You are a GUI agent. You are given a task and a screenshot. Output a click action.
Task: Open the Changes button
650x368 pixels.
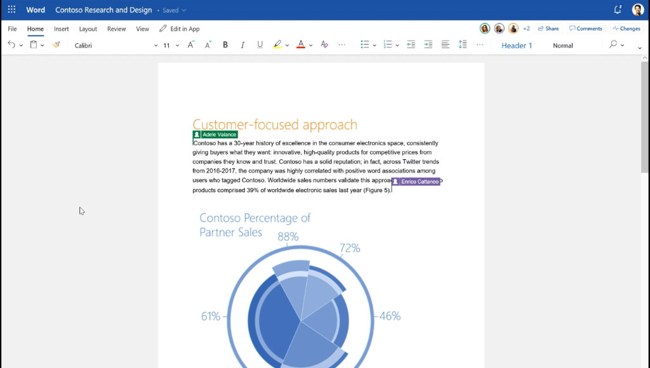627,28
